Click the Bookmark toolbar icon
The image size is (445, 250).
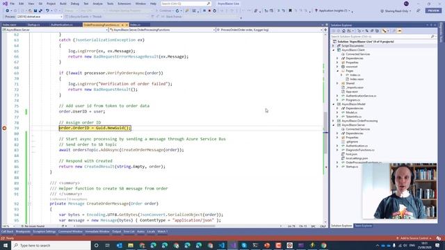click(x=290, y=10)
